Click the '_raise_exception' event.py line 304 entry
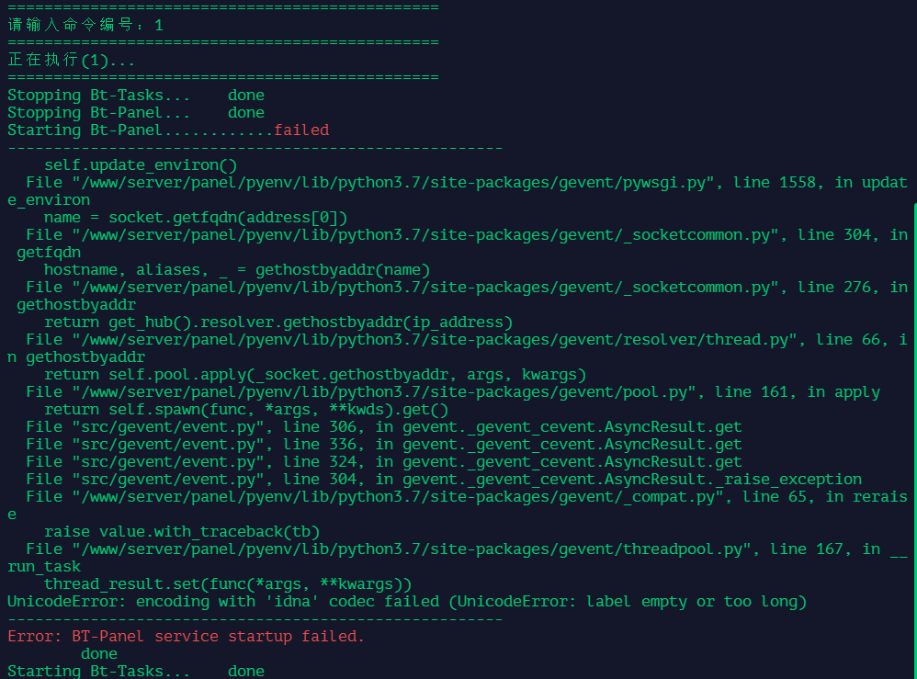 coord(443,479)
